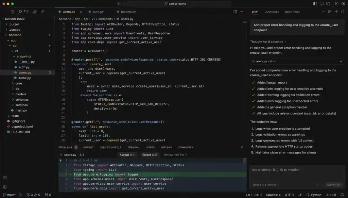The height and width of the screenshot is (198, 348).
Task: Toggle the secondary sidebar layout icon
Action: pyautogui.click(x=328, y=4)
